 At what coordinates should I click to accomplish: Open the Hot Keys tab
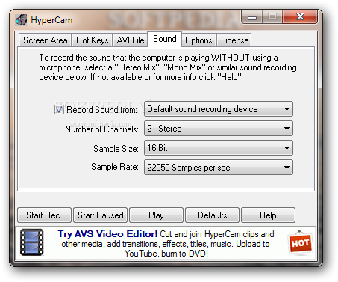point(93,40)
